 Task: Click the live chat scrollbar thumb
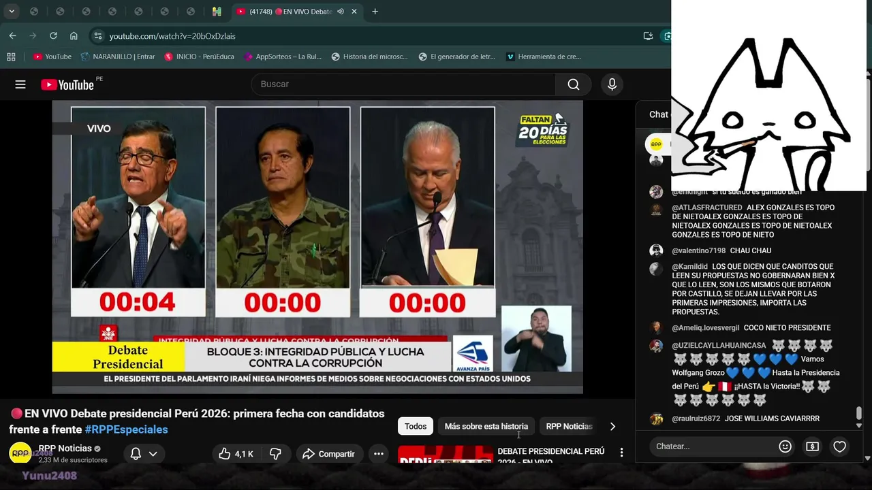[858, 413]
